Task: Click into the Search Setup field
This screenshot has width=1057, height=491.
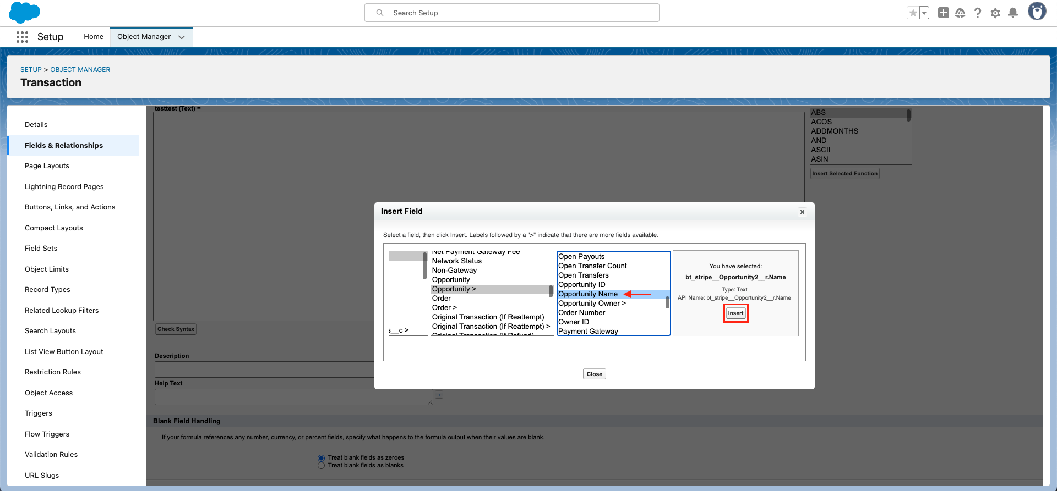Action: pos(512,13)
